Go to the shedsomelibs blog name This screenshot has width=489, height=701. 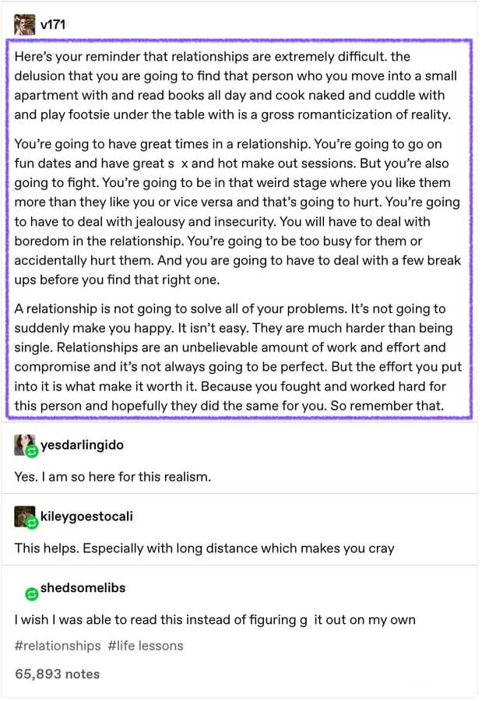(x=83, y=588)
